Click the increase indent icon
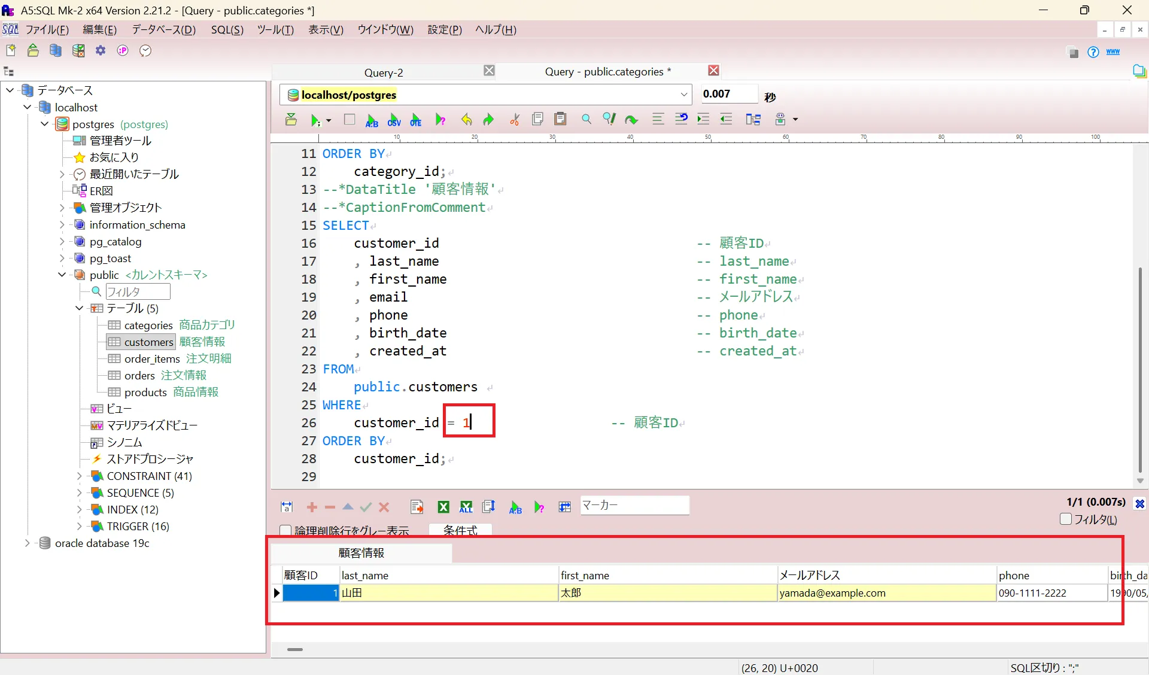The height and width of the screenshot is (675, 1149). tap(703, 119)
